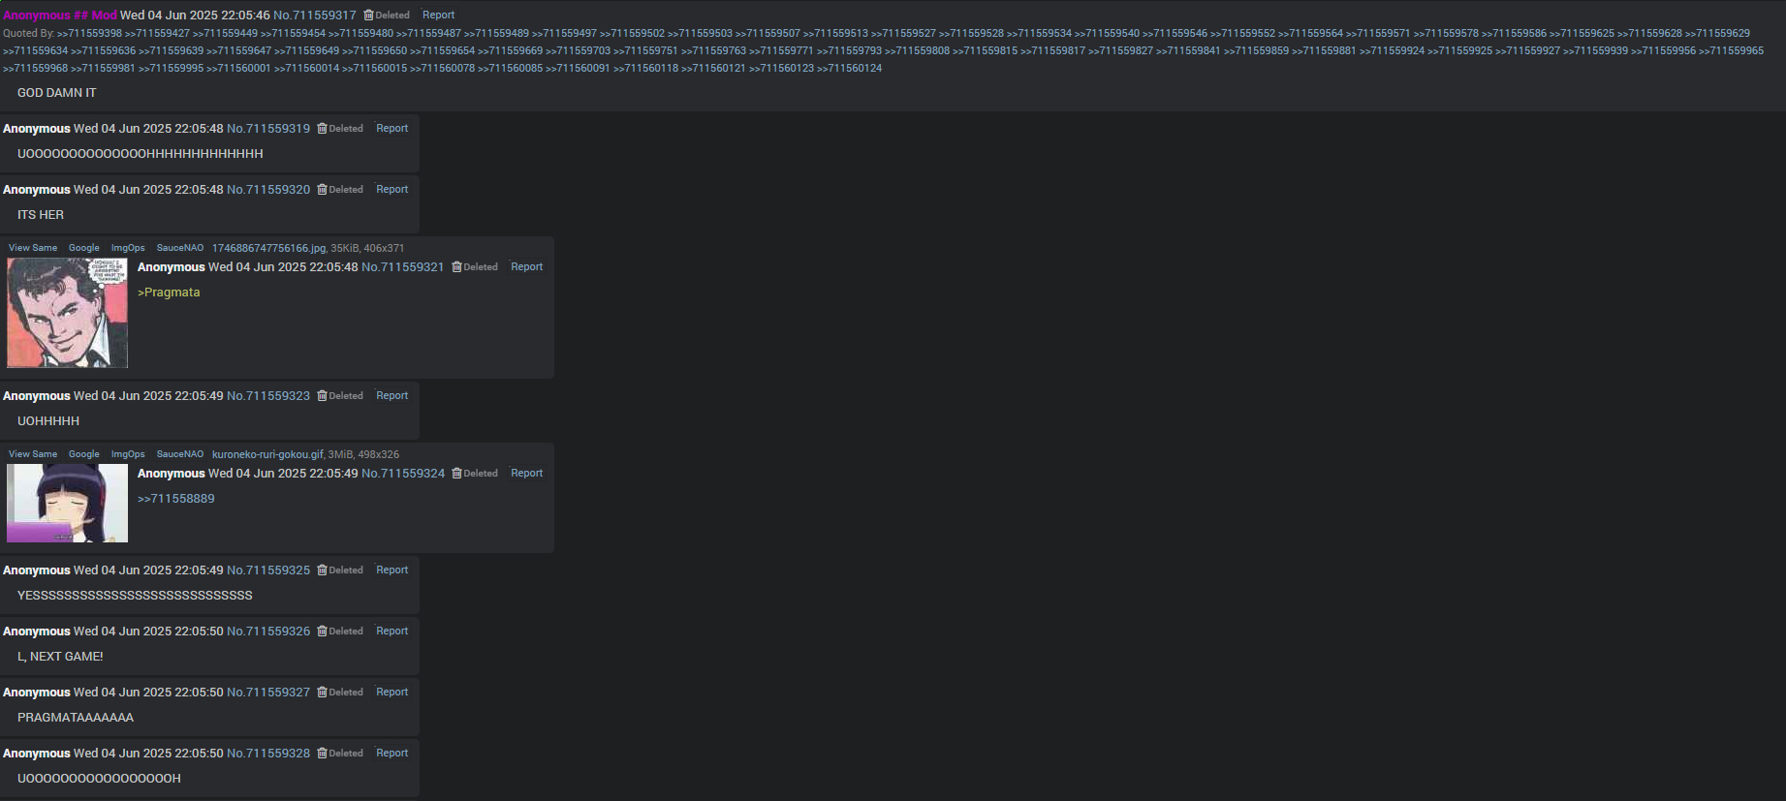Open post number No.711559321
The height and width of the screenshot is (801, 1786).
403,267
